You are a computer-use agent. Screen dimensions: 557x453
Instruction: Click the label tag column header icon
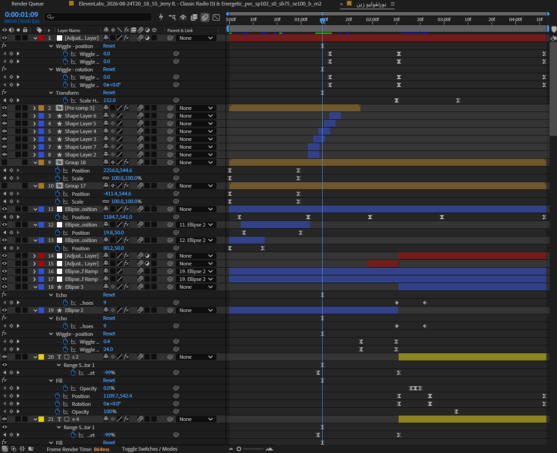pos(39,30)
